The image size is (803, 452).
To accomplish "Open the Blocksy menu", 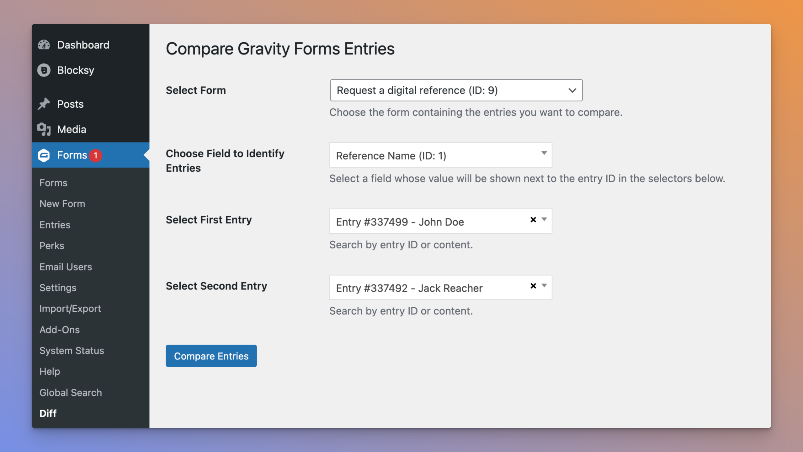I will pyautogui.click(x=91, y=70).
